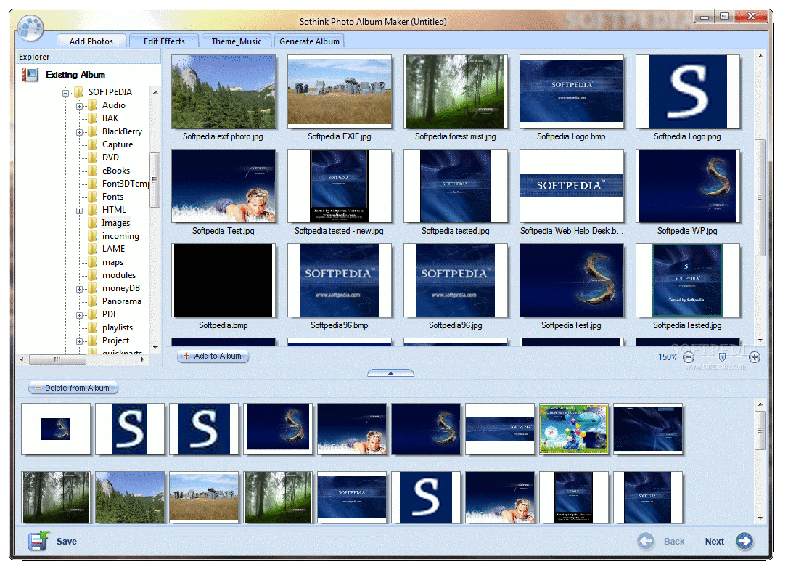Expand the PDF folder node

point(79,315)
